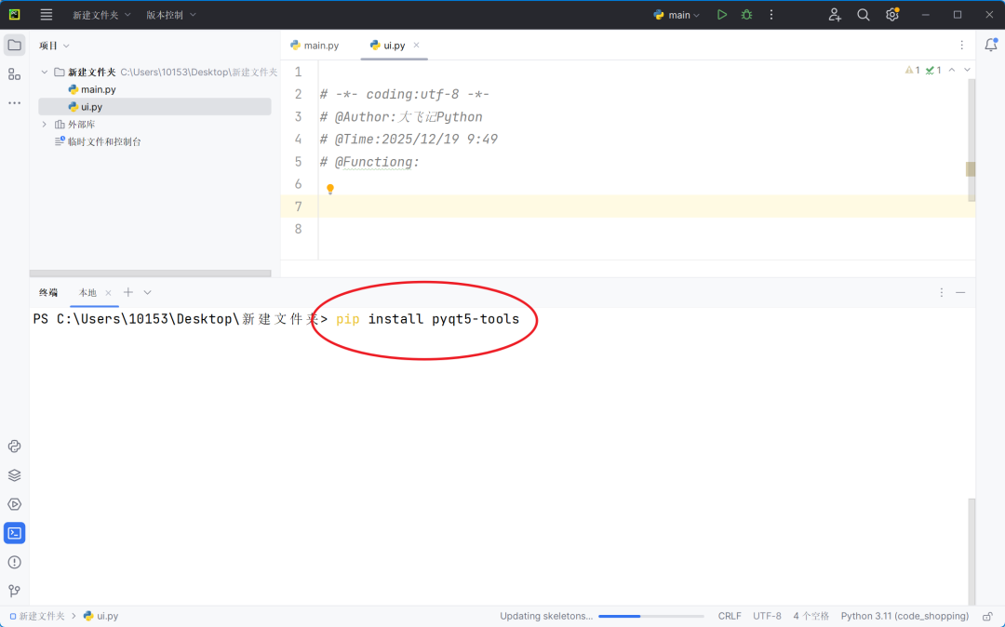Open the 项目 view dropdown

click(54, 46)
